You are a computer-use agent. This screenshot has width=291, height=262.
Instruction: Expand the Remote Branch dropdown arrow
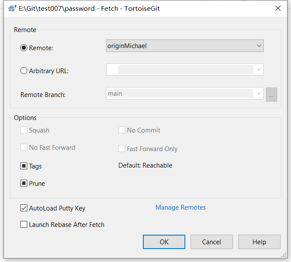click(259, 94)
